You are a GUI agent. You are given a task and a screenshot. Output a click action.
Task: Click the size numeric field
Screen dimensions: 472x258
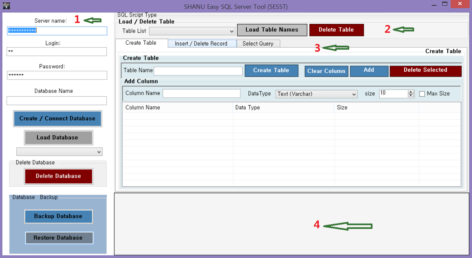394,94
